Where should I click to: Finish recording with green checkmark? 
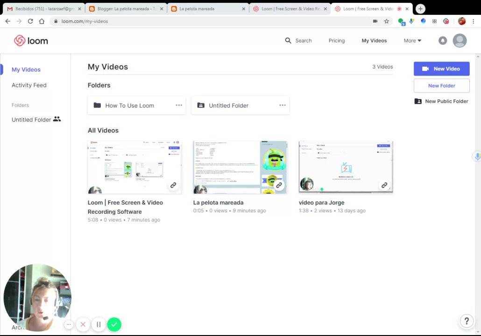pyautogui.click(x=114, y=324)
